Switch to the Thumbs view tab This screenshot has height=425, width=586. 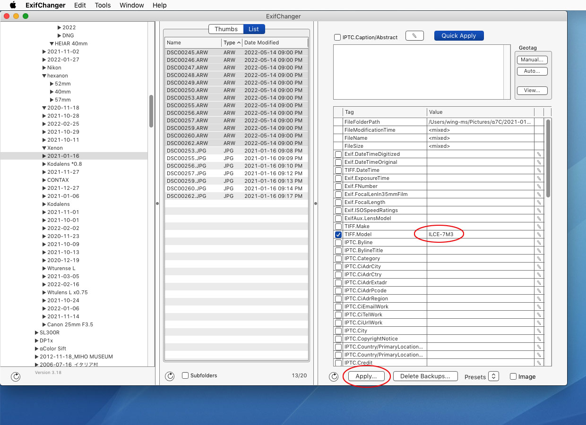226,29
